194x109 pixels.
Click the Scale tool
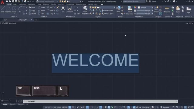coord(41,14)
